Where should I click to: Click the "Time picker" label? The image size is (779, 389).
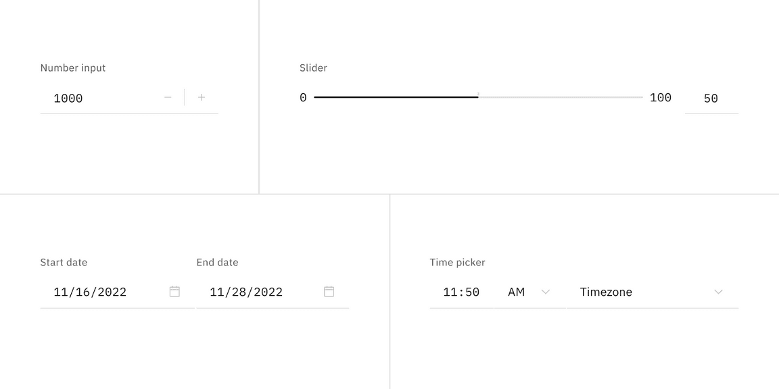(457, 263)
